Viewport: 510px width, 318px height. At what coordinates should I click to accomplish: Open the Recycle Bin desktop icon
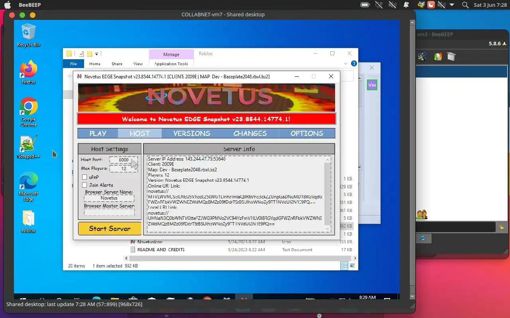tap(28, 35)
